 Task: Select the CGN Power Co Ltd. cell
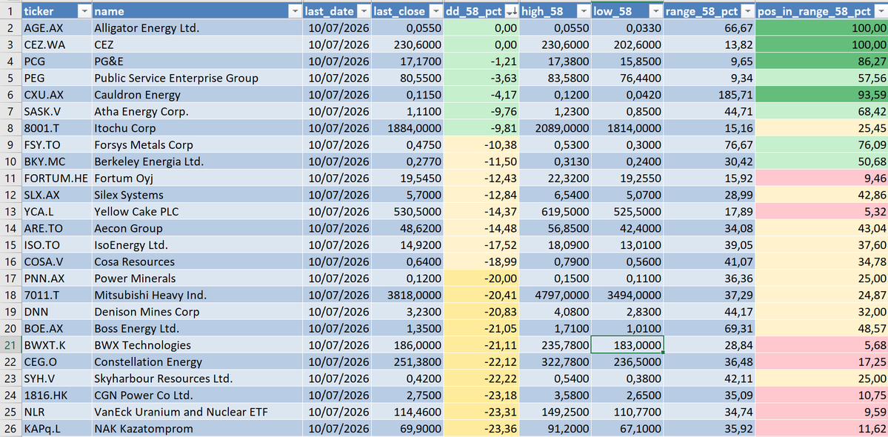[197, 395]
